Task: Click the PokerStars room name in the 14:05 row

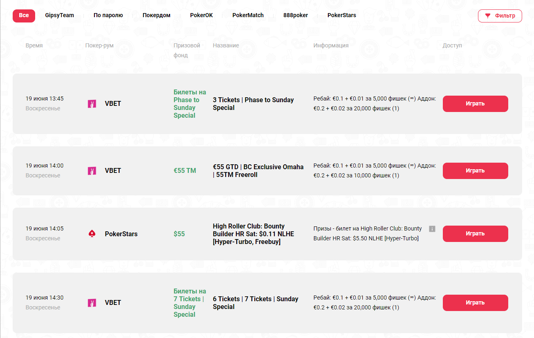Action: (x=121, y=234)
